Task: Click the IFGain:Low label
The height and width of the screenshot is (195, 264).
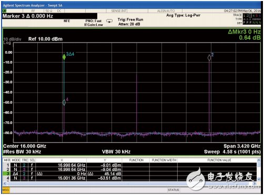Action: pyautogui.click(x=94, y=25)
